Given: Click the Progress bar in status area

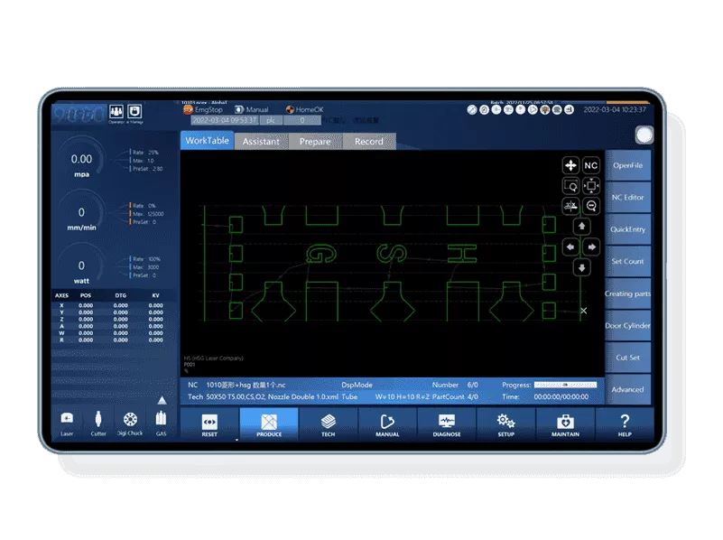Looking at the screenshot, I should (x=565, y=385).
